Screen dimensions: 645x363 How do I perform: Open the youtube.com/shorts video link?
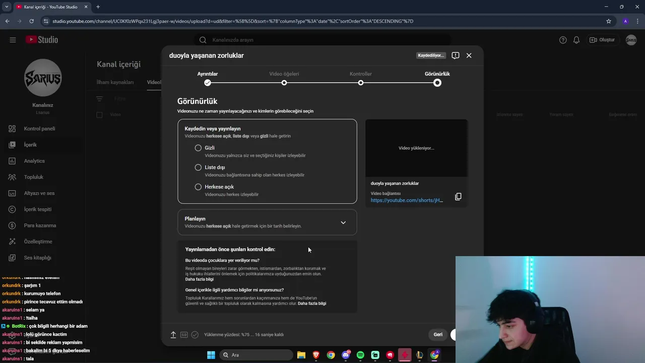407,200
